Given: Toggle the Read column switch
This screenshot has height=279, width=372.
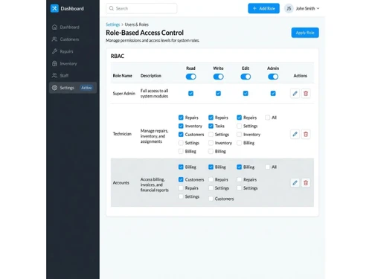Looking at the screenshot, I should click(x=191, y=77).
